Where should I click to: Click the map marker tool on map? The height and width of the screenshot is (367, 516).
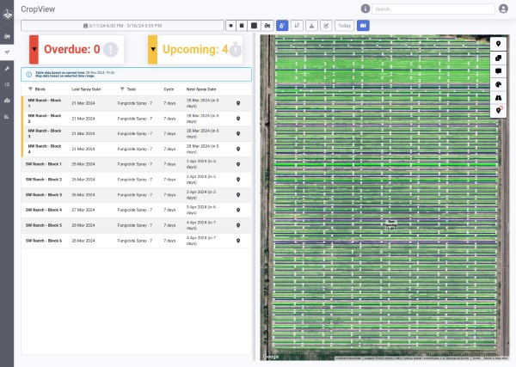pos(499,42)
